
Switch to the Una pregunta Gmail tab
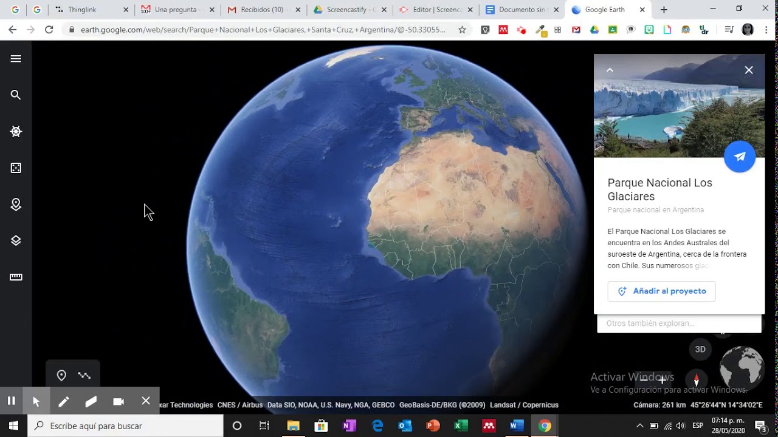(x=177, y=10)
